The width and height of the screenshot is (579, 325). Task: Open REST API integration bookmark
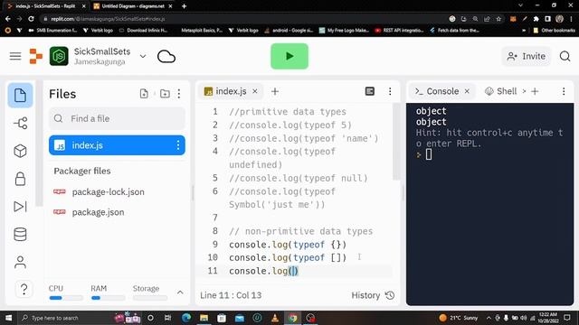click(x=399, y=30)
